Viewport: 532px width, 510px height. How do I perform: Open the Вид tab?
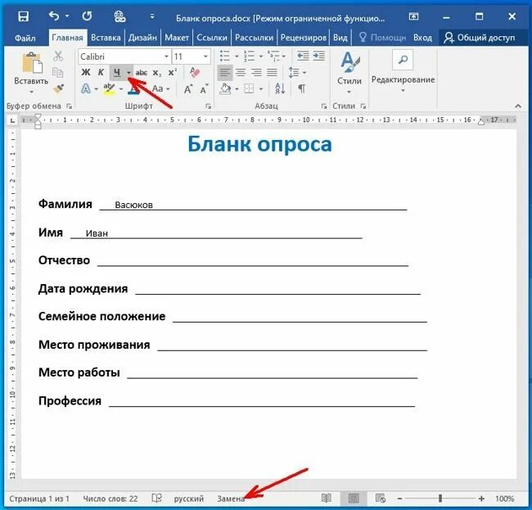tap(340, 38)
